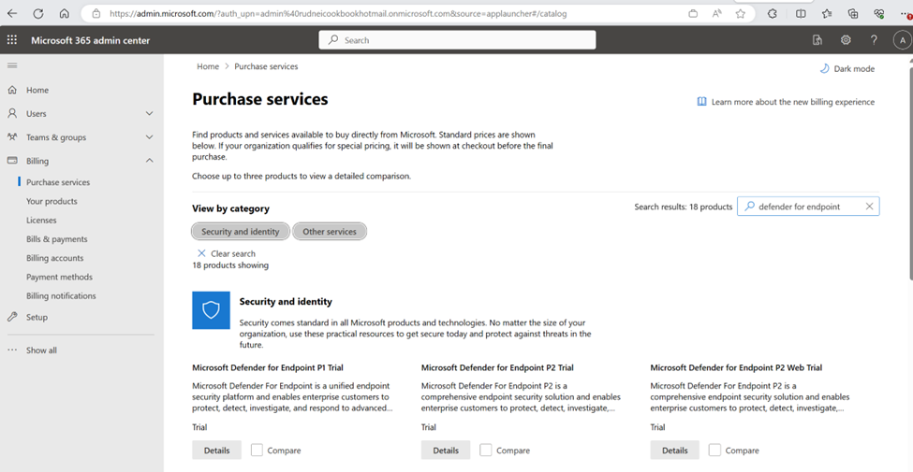Click the magnifier icon in product search box
913x472 pixels.
(749, 207)
